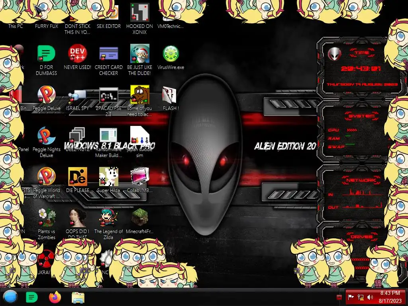Open the taskbar clock showing 8:43 PM
The width and height of the screenshot is (408, 306).
(x=390, y=297)
